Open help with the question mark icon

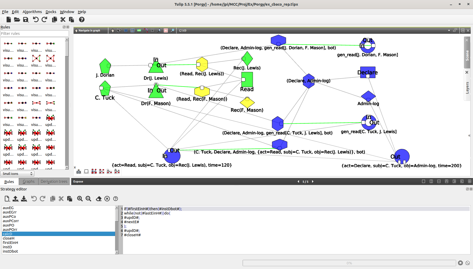81,19
